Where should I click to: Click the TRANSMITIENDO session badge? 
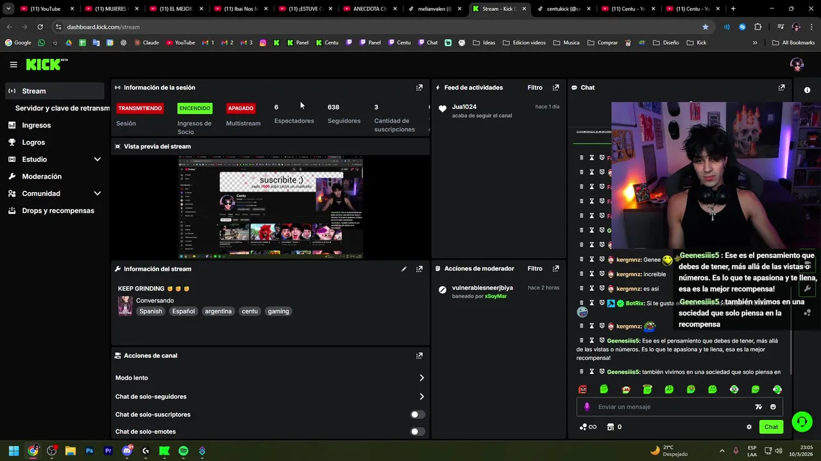pos(140,108)
